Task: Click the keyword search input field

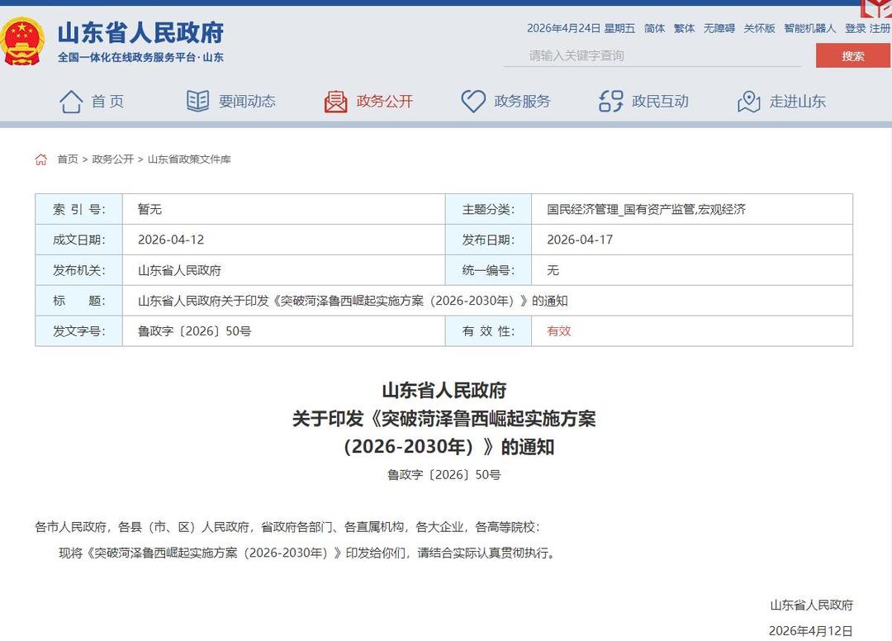Action: point(652,55)
